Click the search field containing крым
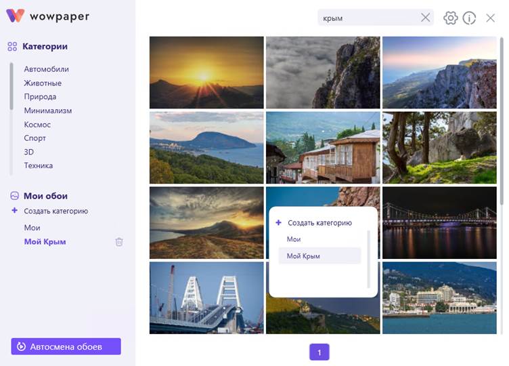Viewport: 509px width, 366px height. click(x=366, y=18)
